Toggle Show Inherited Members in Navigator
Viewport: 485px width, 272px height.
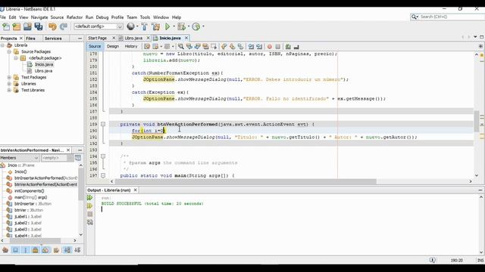[5, 250]
